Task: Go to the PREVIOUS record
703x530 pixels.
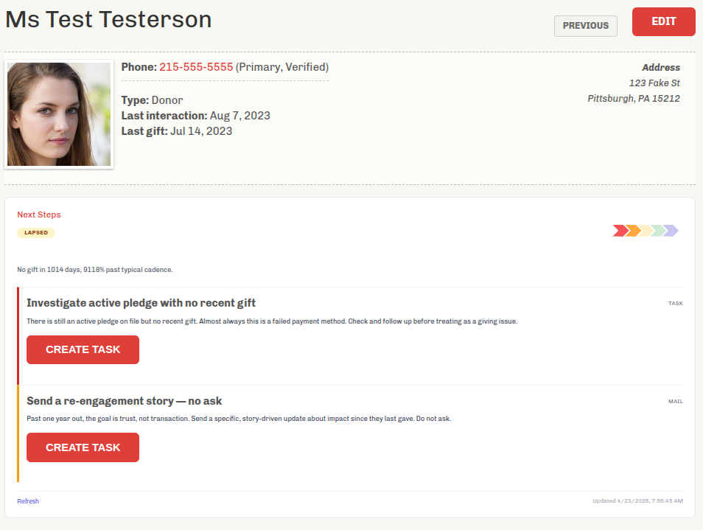Action: 585,26
